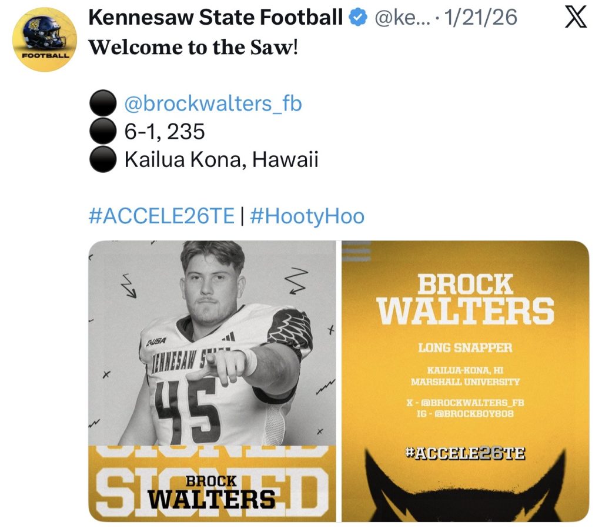Image resolution: width=602 pixels, height=532 pixels.
Task: Click the #HootyHoo hashtag
Action: click(307, 216)
